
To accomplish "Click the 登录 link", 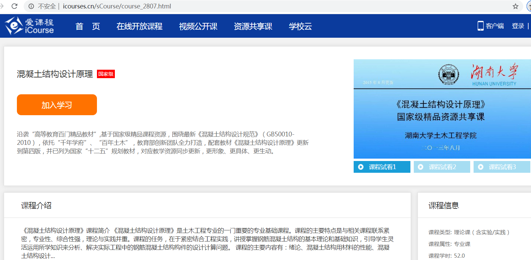I will tap(517, 26).
